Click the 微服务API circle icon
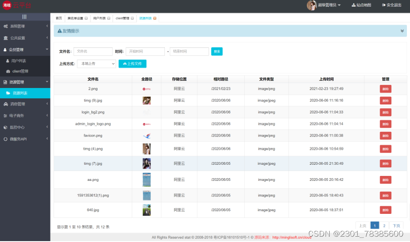410x242 pixels. pyautogui.click(x=5, y=139)
